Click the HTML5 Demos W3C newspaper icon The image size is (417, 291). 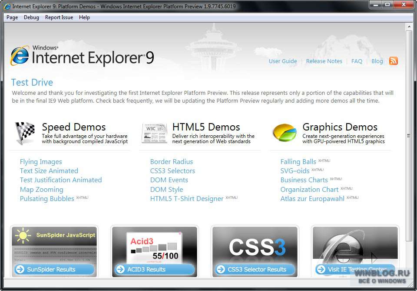pyautogui.click(x=155, y=133)
